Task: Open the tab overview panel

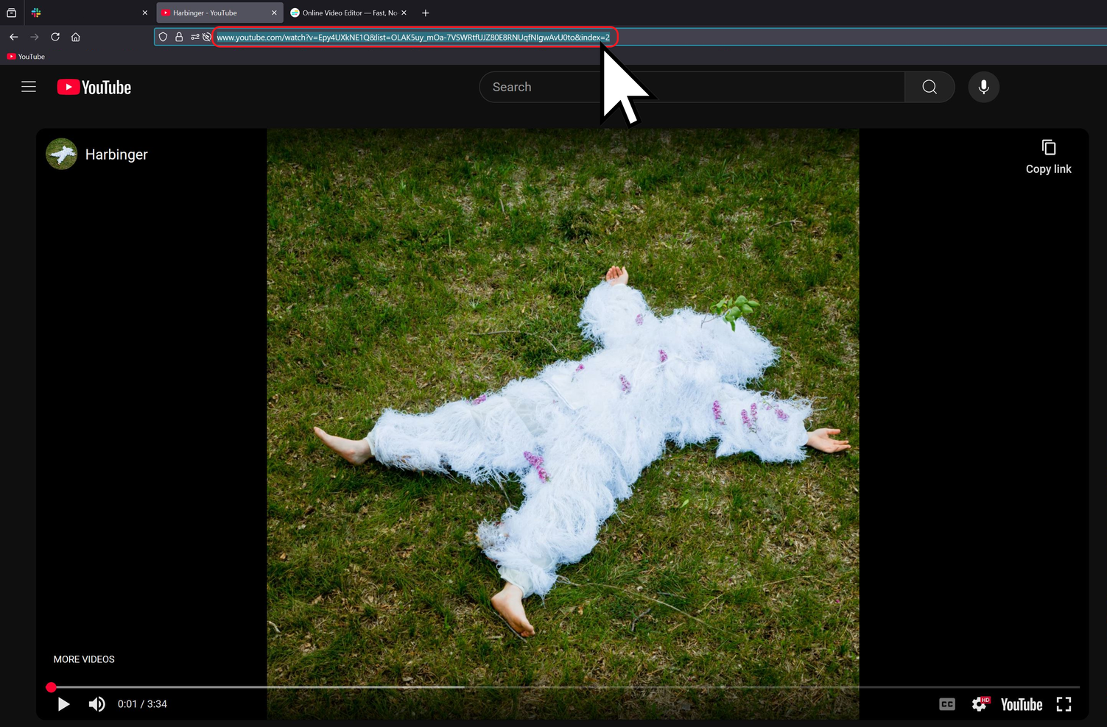Action: click(x=11, y=13)
